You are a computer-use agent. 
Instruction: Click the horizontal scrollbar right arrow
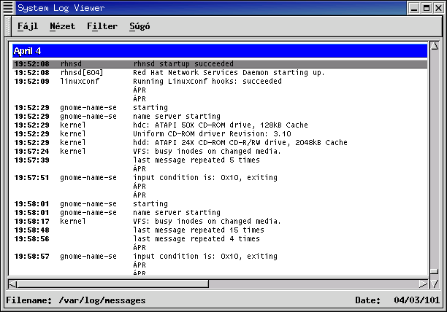(x=423, y=284)
